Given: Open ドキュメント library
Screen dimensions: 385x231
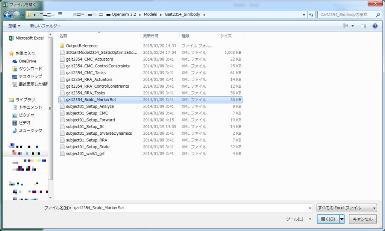Looking at the screenshot, I should tap(27, 107).
